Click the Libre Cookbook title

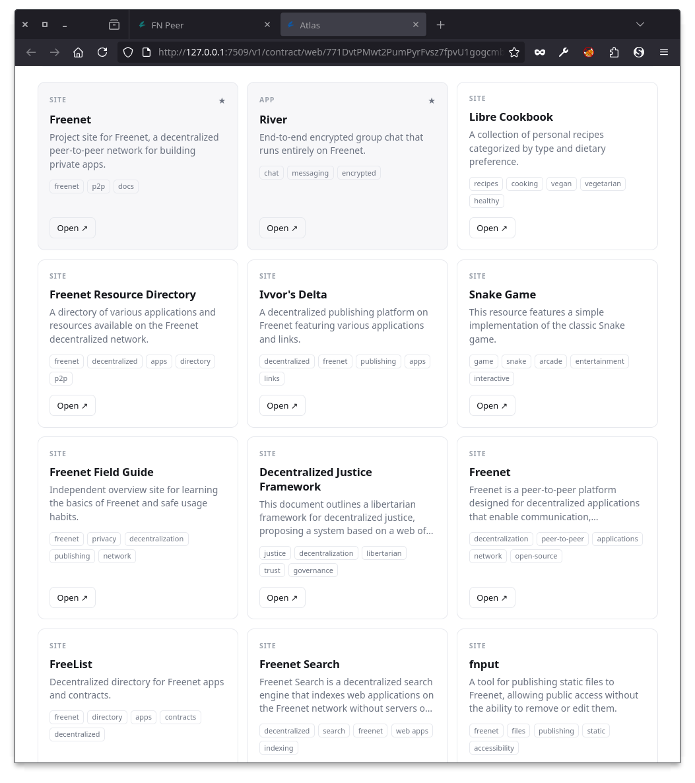(x=511, y=118)
